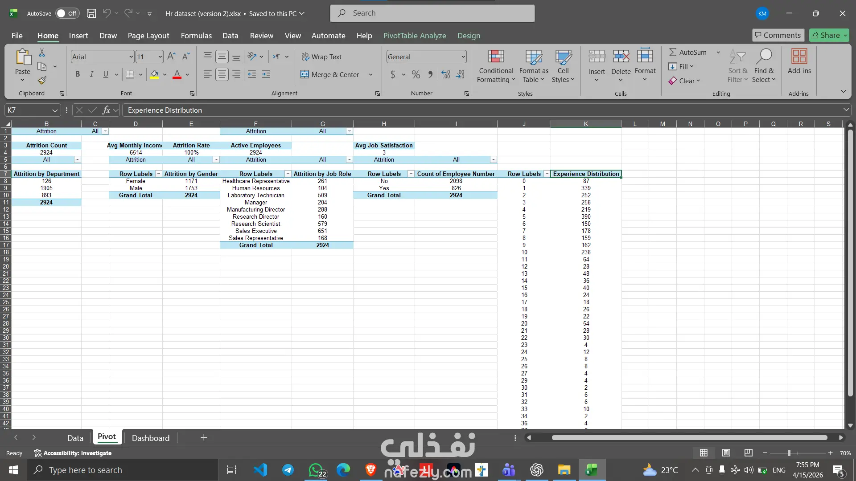Toggle the AutoSave switch
The image size is (856, 481).
[x=67, y=13]
